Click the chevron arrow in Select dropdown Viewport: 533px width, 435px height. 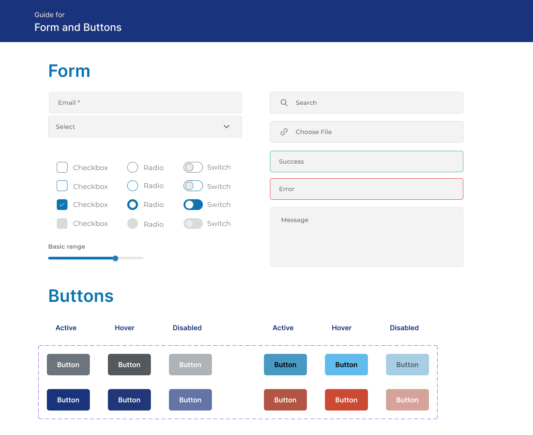(227, 127)
